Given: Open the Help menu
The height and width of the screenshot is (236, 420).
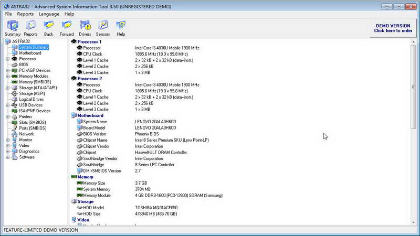Looking at the screenshot, I should coord(69,14).
